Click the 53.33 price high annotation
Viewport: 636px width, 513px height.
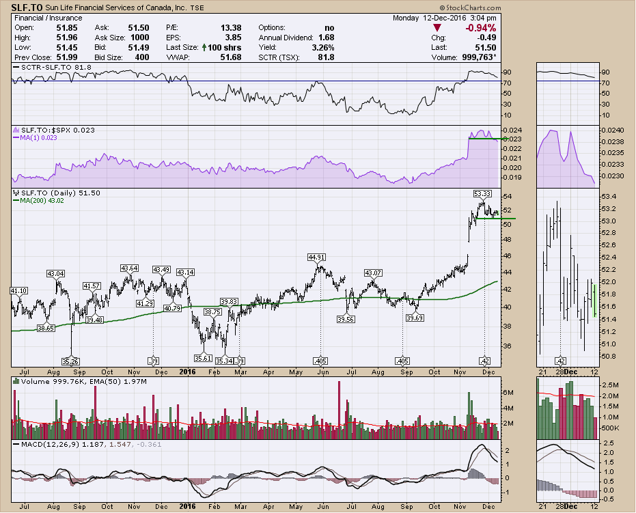(482, 193)
